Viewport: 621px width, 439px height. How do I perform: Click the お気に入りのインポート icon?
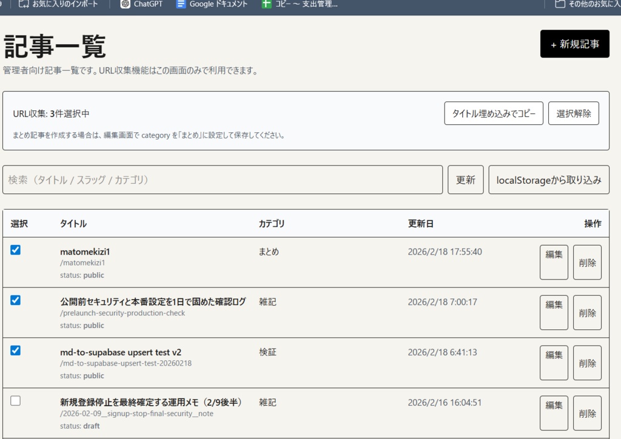pyautogui.click(x=25, y=4)
